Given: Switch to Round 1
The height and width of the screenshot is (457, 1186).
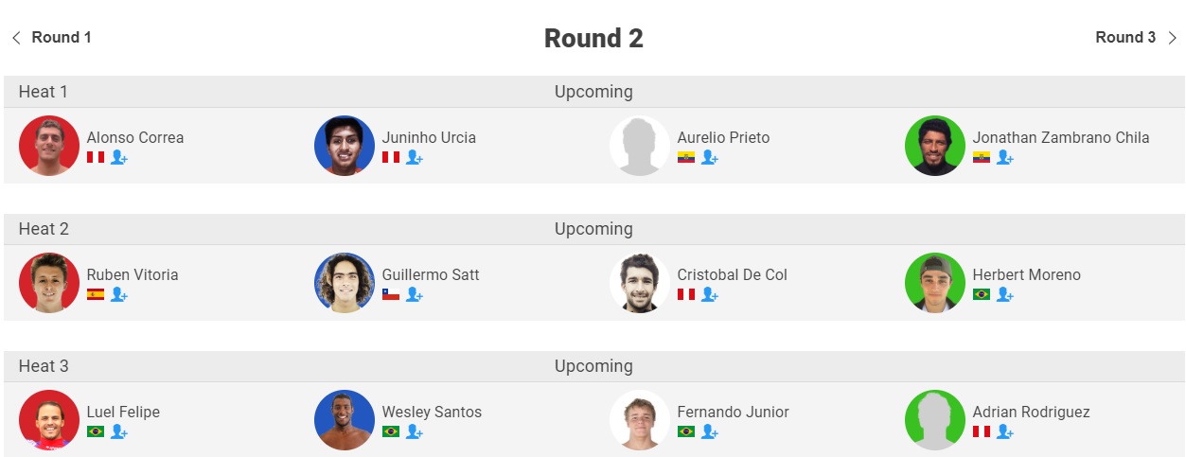Looking at the screenshot, I should (62, 38).
